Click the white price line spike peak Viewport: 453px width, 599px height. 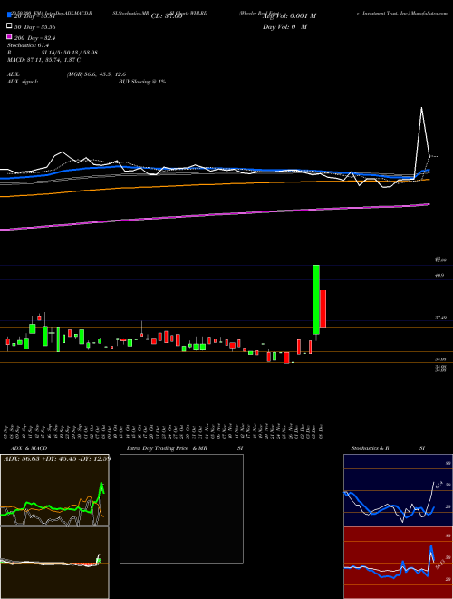coord(421,108)
